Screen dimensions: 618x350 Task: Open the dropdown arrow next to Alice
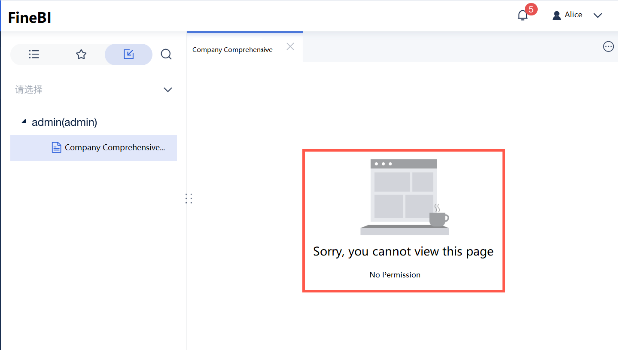[x=597, y=15]
